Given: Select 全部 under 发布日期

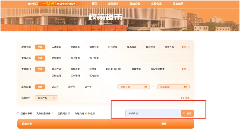Looking at the screenshot, I should [40, 87].
